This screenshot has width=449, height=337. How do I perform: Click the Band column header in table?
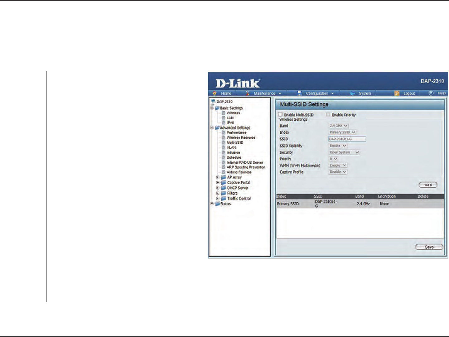(x=360, y=196)
